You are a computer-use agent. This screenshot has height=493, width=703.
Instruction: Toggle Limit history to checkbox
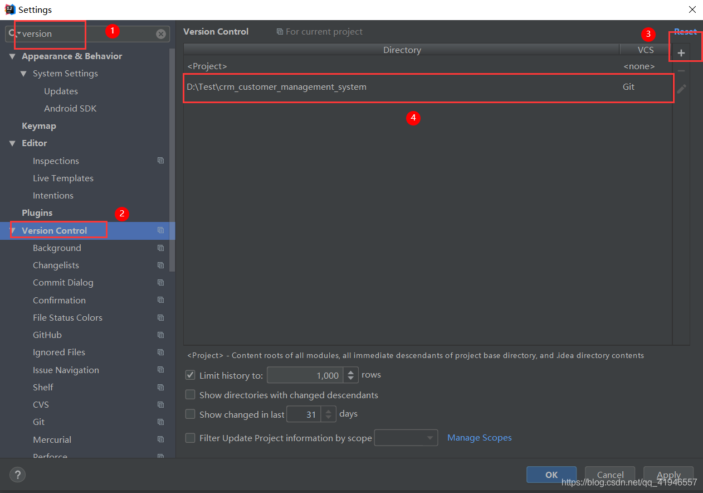coord(191,375)
